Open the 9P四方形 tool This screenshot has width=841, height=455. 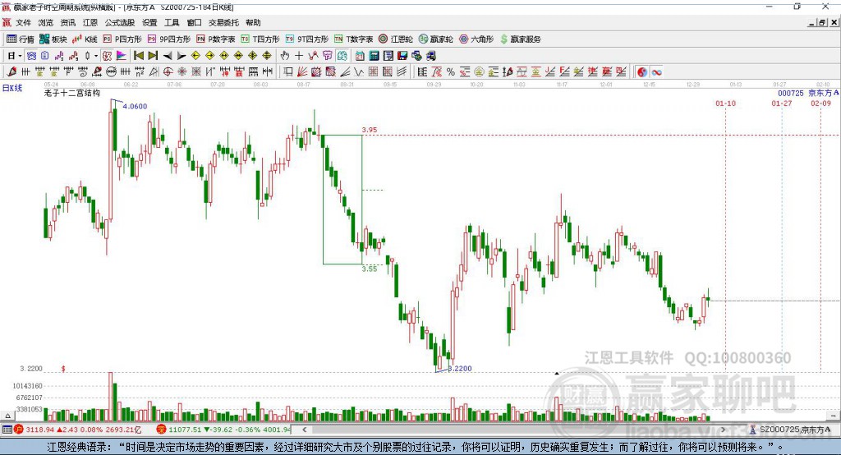pyautogui.click(x=169, y=39)
